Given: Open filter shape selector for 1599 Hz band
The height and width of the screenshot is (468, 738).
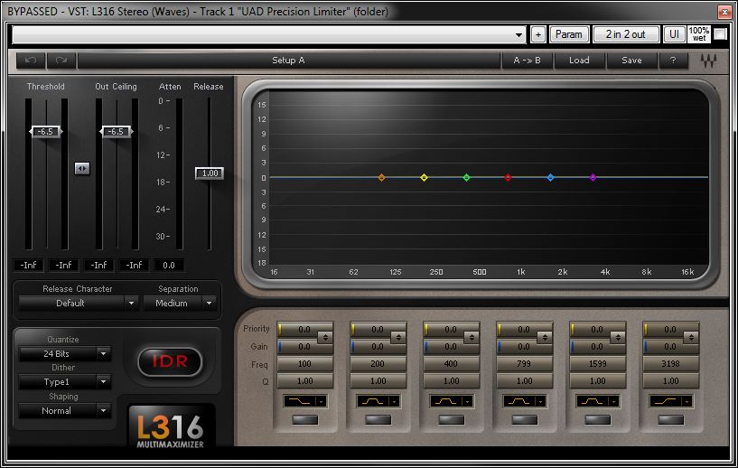Looking at the screenshot, I should 598,401.
